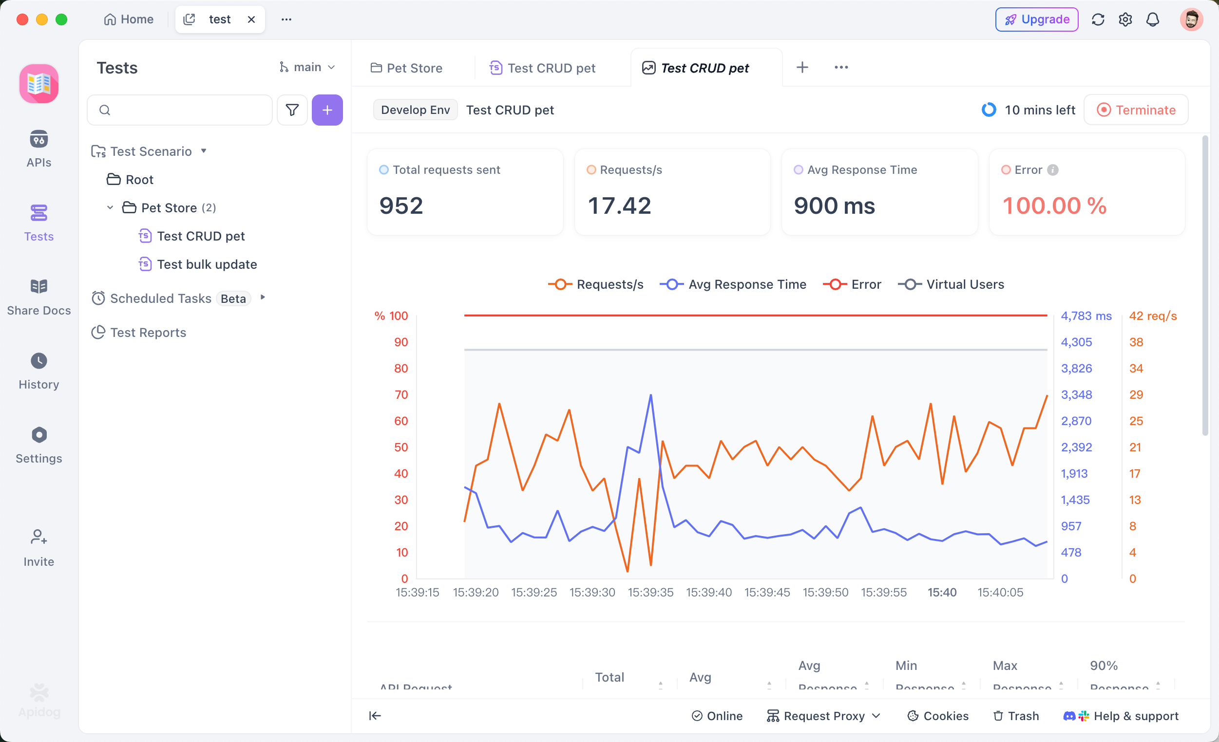Click the filter funnel icon

click(x=292, y=110)
